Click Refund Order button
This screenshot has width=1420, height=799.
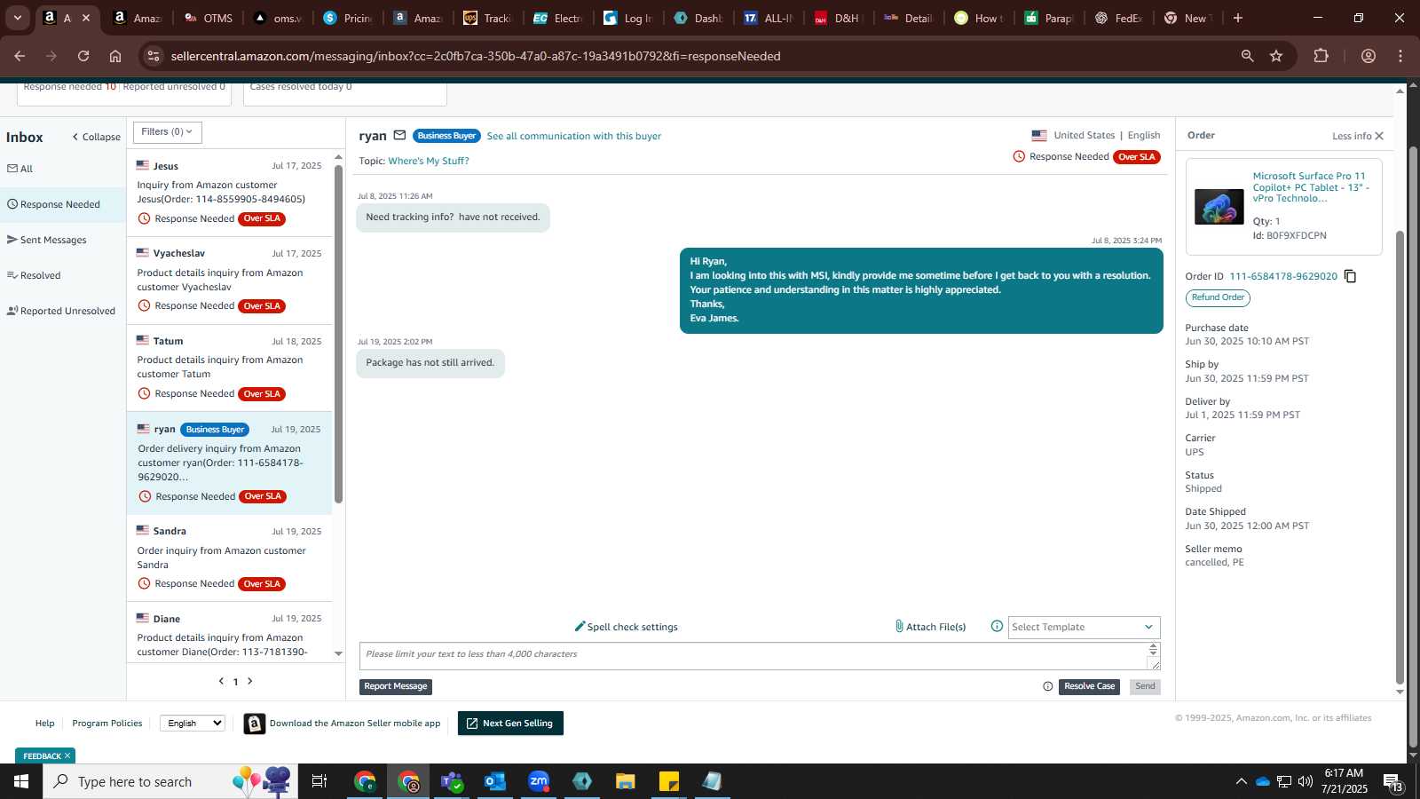click(x=1218, y=298)
